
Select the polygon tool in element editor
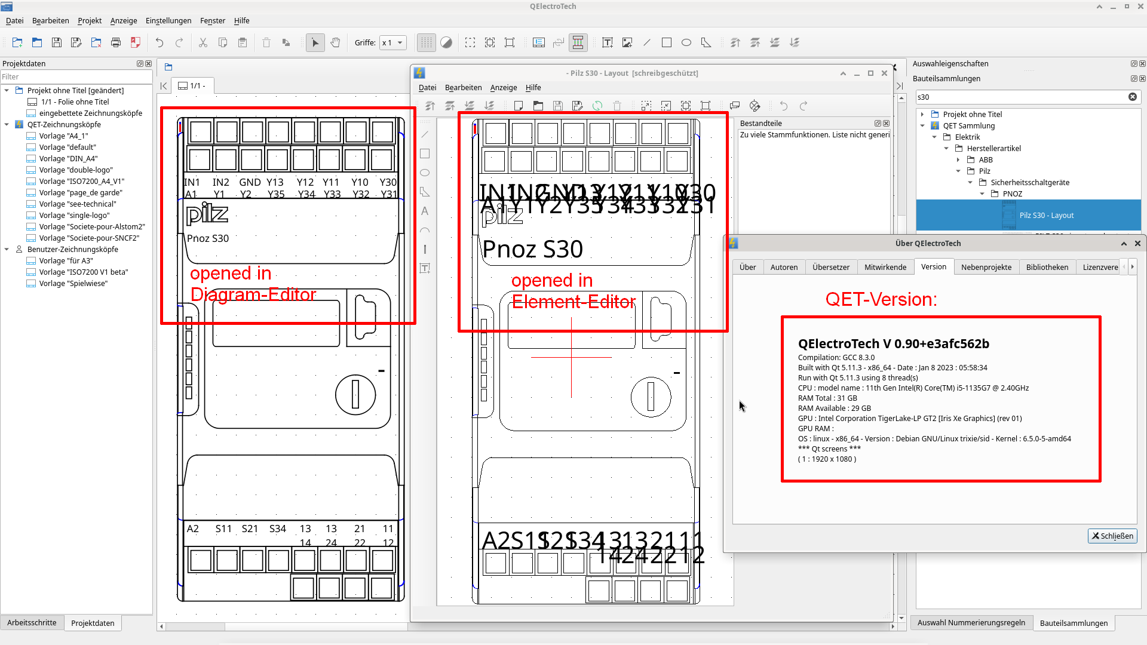tap(425, 192)
